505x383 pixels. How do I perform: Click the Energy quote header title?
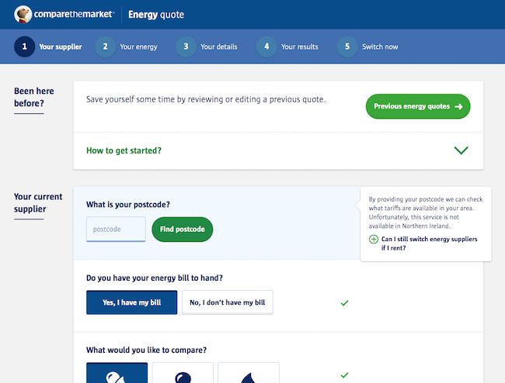(x=156, y=15)
